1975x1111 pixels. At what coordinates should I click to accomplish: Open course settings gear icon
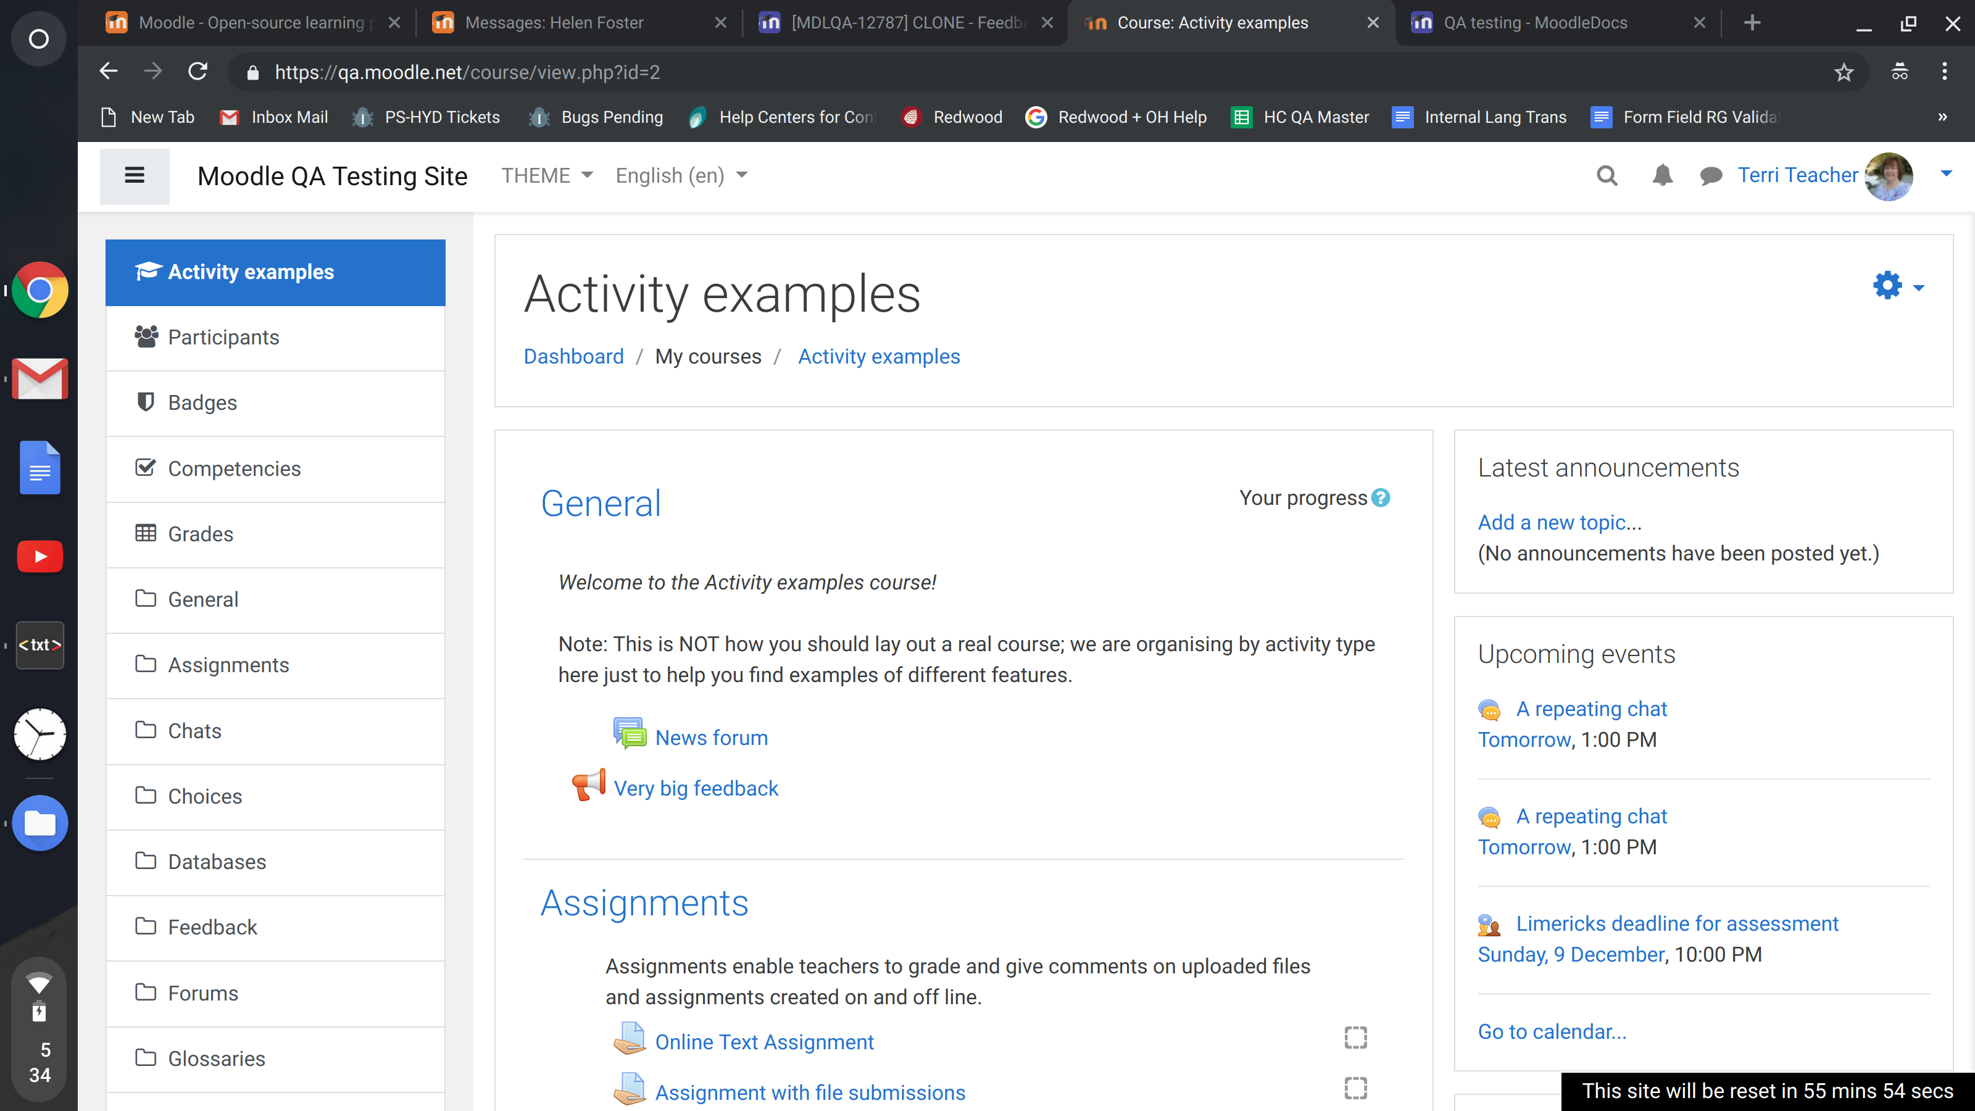click(x=1887, y=285)
